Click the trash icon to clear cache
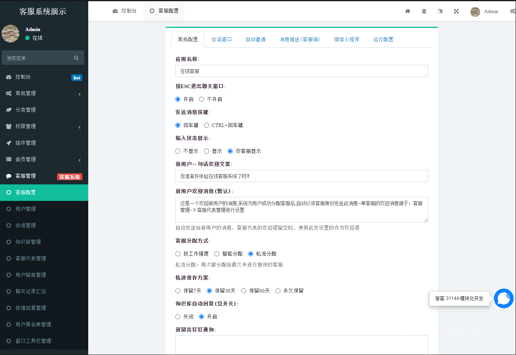 click(424, 11)
